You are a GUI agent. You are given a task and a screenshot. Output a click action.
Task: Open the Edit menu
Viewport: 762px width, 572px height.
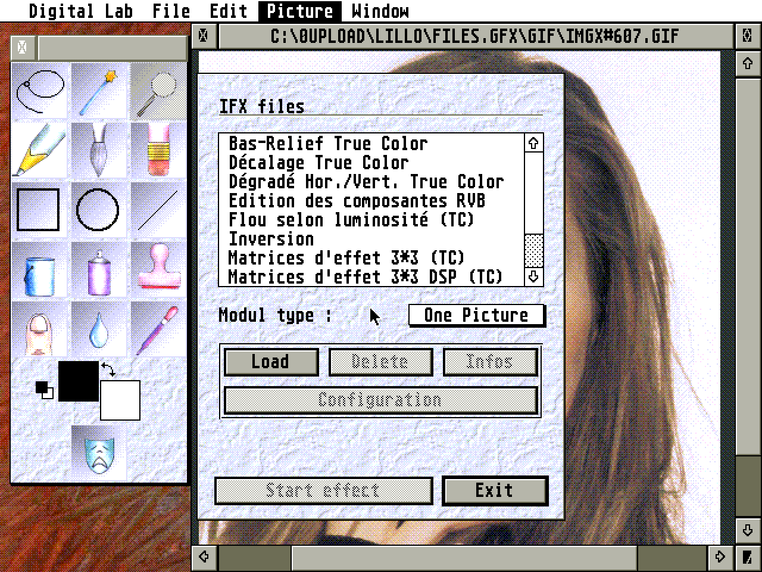228,11
